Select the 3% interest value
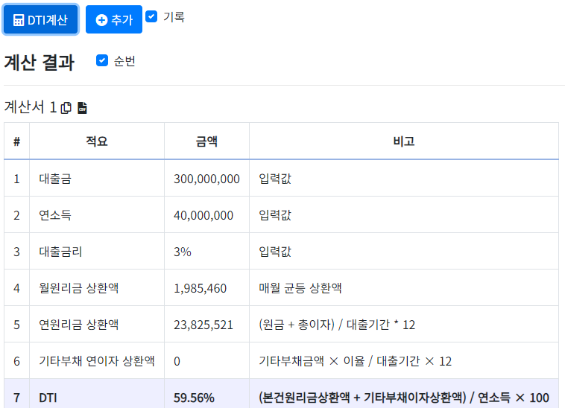This screenshot has width=565, height=408. [x=183, y=252]
